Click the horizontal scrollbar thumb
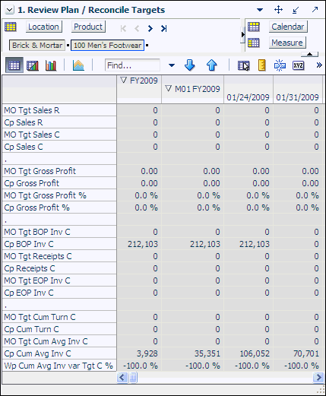This screenshot has width=326, height=396. (x=133, y=378)
